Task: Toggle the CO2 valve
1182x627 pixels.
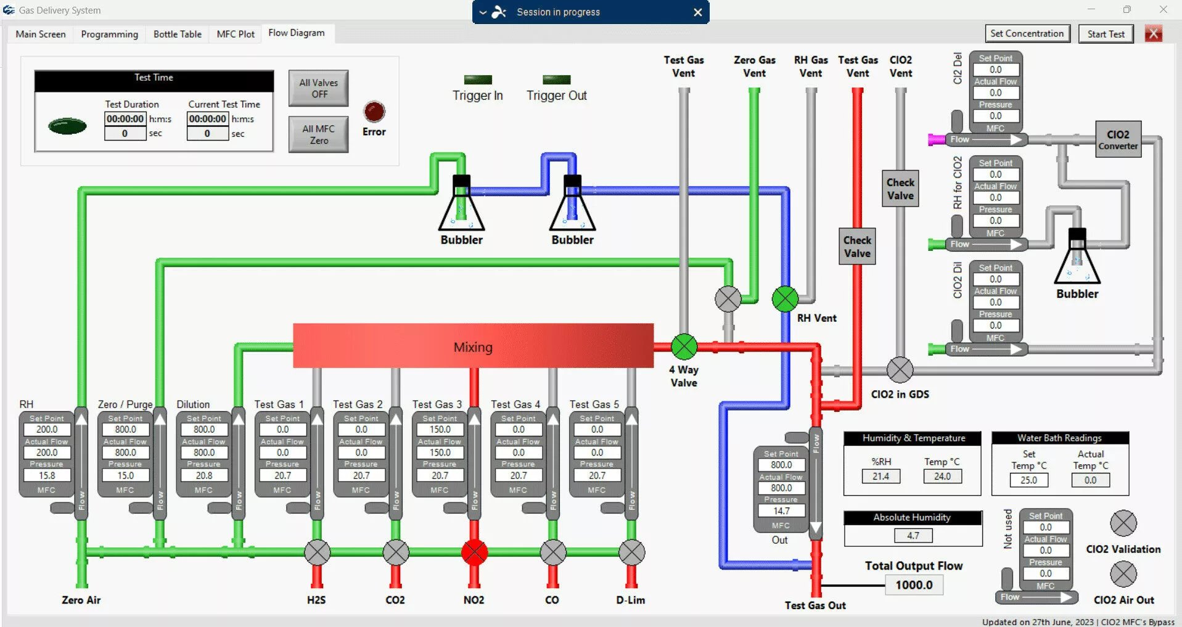Action: (x=396, y=552)
